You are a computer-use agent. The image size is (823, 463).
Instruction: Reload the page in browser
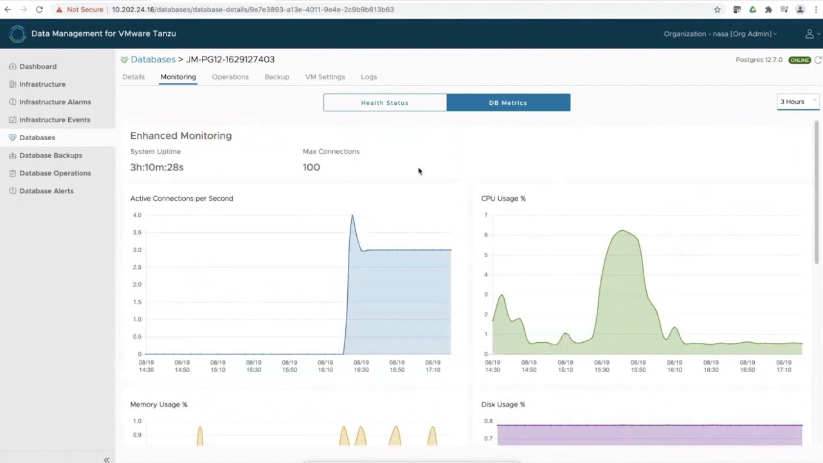click(39, 10)
